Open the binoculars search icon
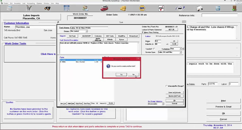242x130 pixels. point(47,8)
